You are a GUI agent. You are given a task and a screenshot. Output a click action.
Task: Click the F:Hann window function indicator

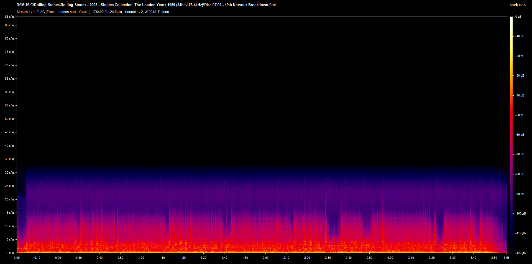pos(165,12)
